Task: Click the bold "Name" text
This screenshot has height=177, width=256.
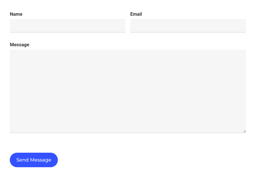Action: coord(16,14)
